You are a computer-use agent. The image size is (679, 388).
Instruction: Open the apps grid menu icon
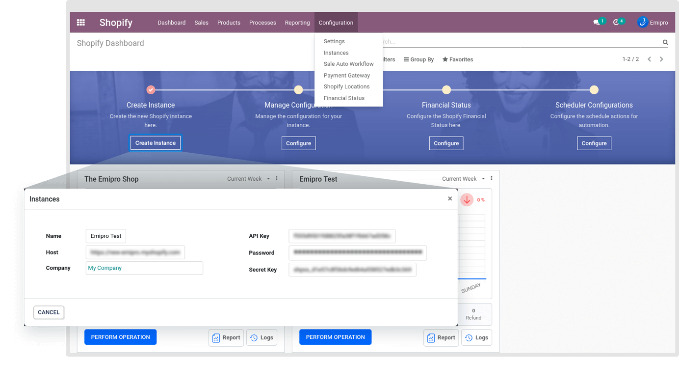pyautogui.click(x=81, y=23)
